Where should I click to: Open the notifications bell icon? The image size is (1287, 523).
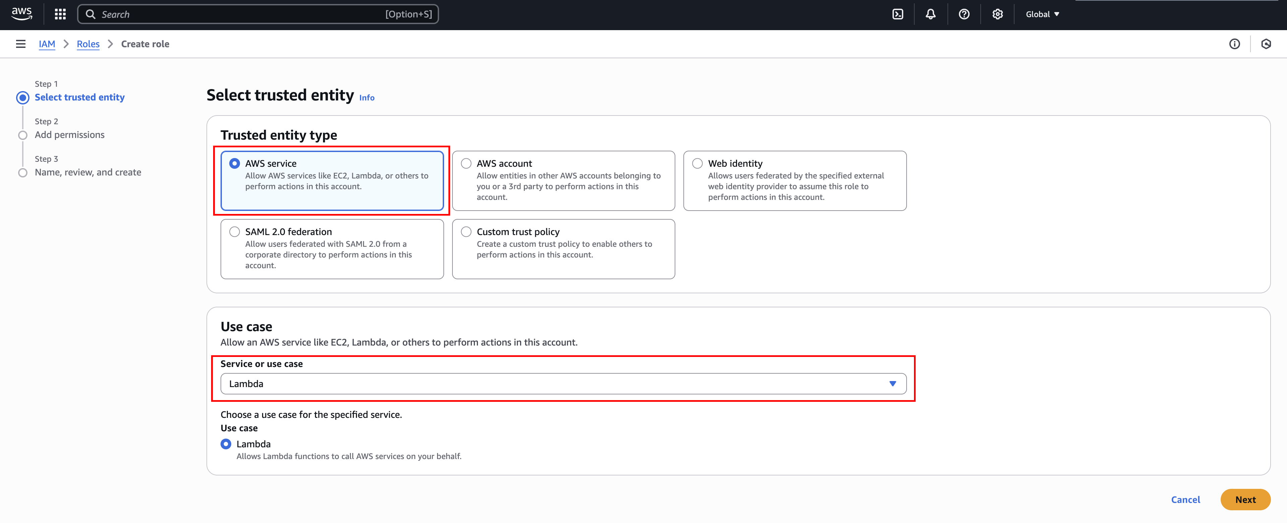coord(930,14)
